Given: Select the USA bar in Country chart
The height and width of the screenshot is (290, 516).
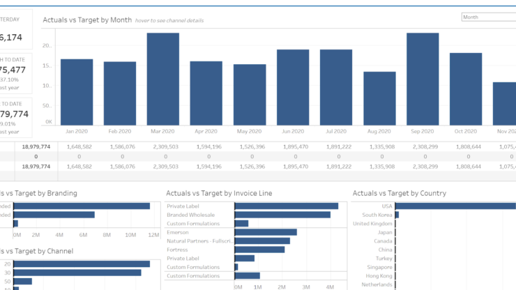Looking at the screenshot, I should coord(457,206).
